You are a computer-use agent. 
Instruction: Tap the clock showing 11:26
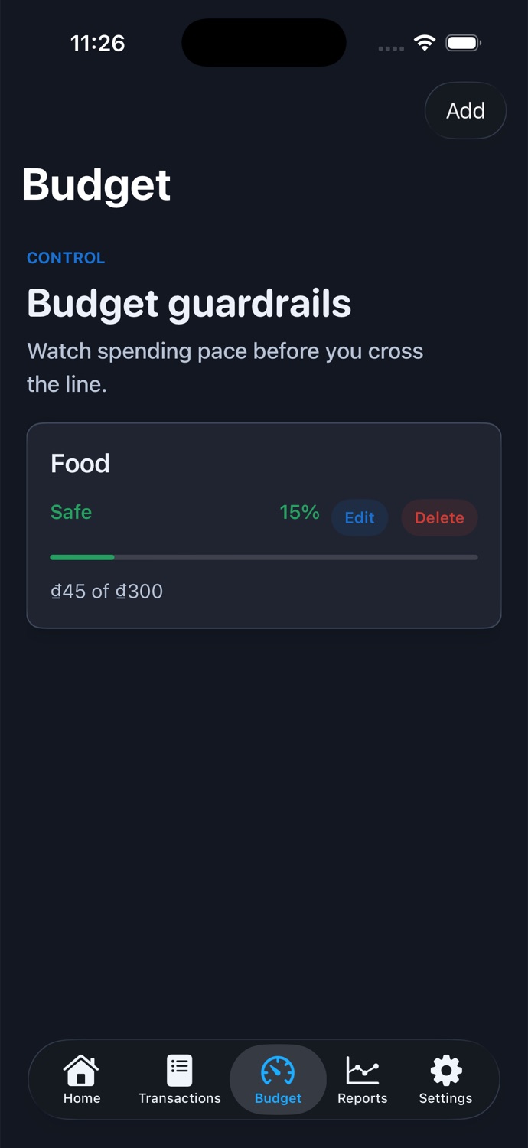[x=97, y=44]
